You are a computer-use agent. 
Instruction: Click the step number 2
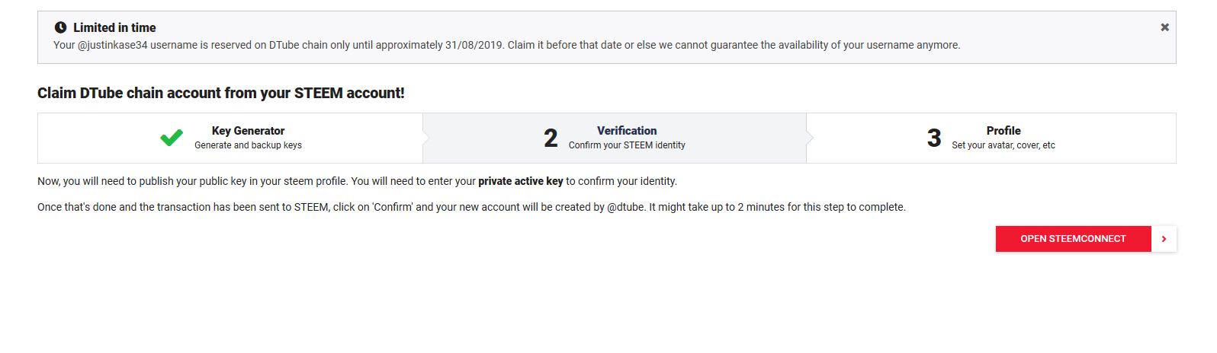point(551,138)
